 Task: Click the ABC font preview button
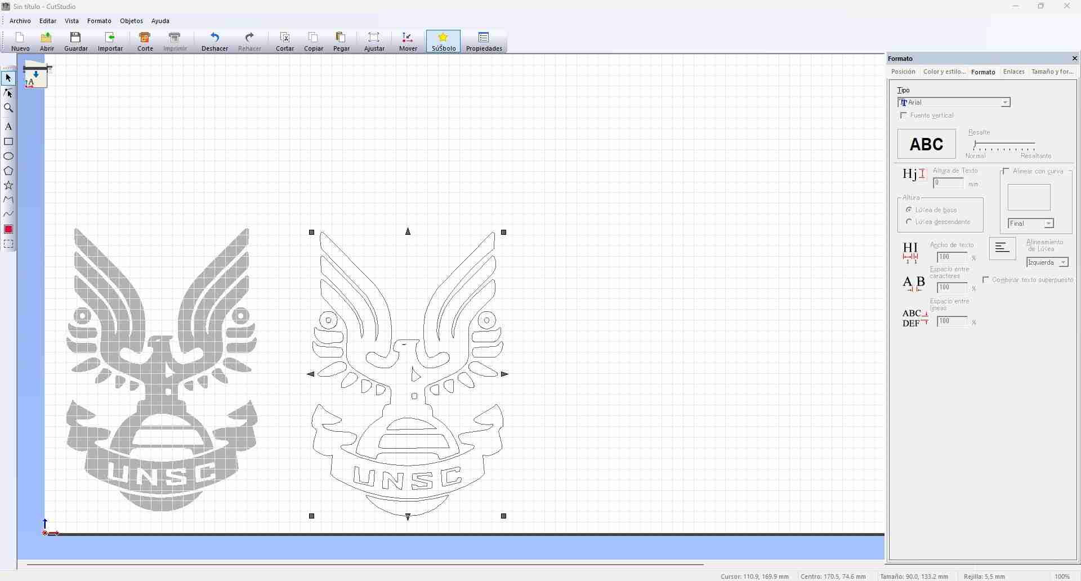pos(926,144)
